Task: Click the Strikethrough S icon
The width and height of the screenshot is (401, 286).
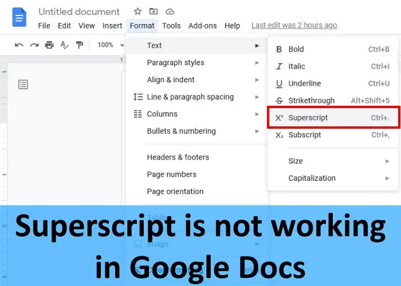Action: pyautogui.click(x=280, y=101)
